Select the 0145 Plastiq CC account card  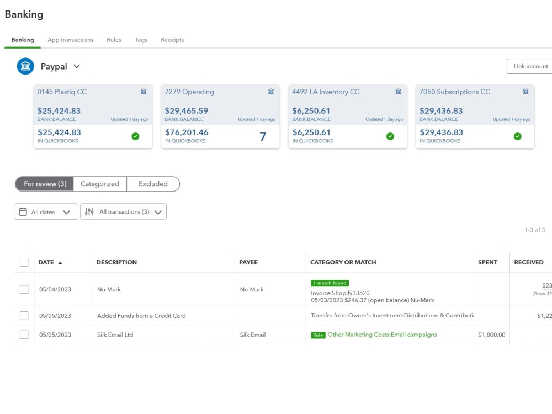click(93, 116)
